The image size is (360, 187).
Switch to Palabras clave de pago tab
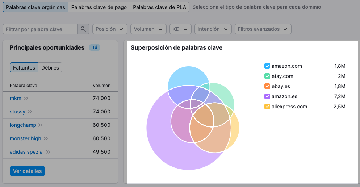pos(99,7)
